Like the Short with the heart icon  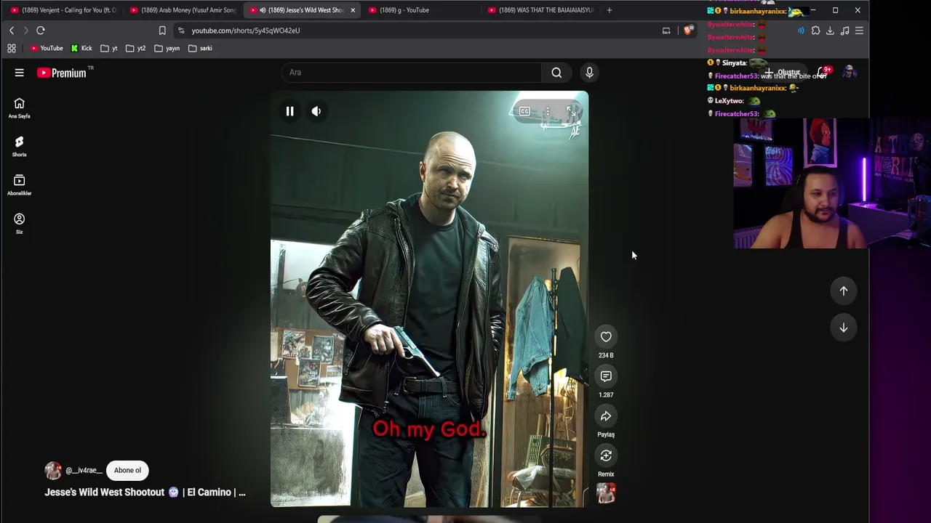tap(606, 336)
